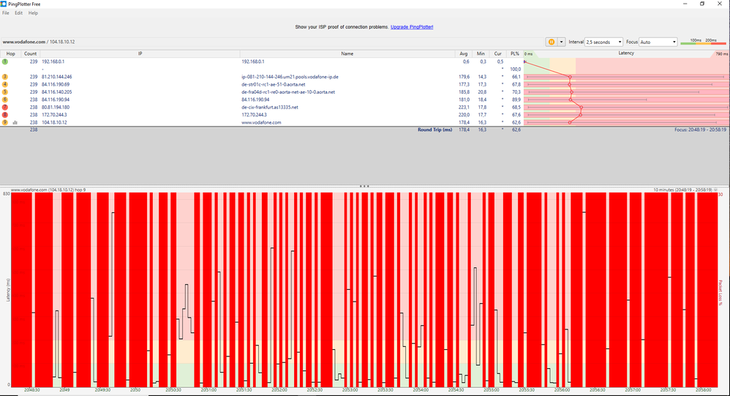
Task: Sort by the Count column header
Action: tap(30, 53)
